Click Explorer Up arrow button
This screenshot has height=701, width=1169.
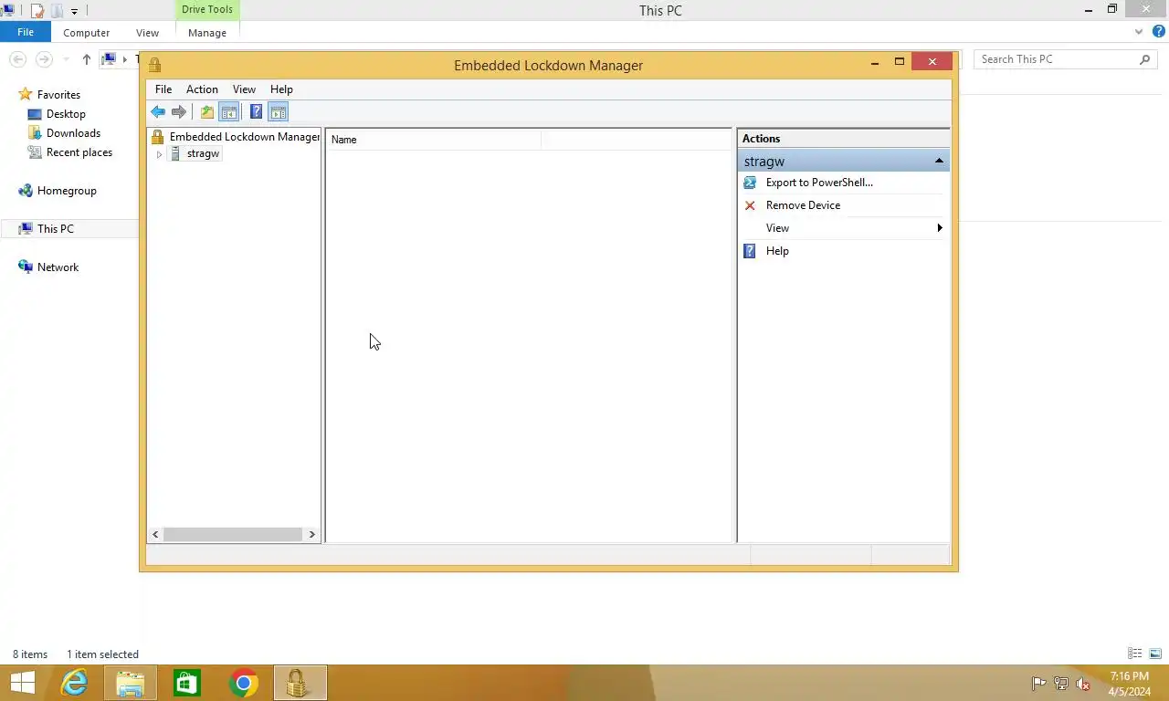[87, 59]
